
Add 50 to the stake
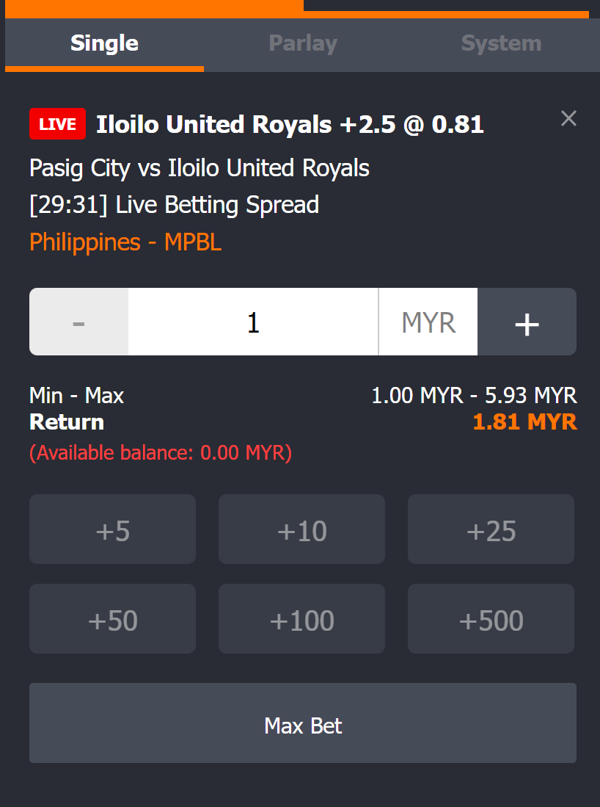click(x=112, y=619)
